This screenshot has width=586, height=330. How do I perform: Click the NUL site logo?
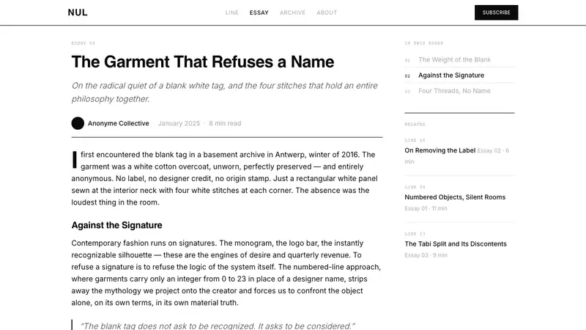tap(78, 12)
